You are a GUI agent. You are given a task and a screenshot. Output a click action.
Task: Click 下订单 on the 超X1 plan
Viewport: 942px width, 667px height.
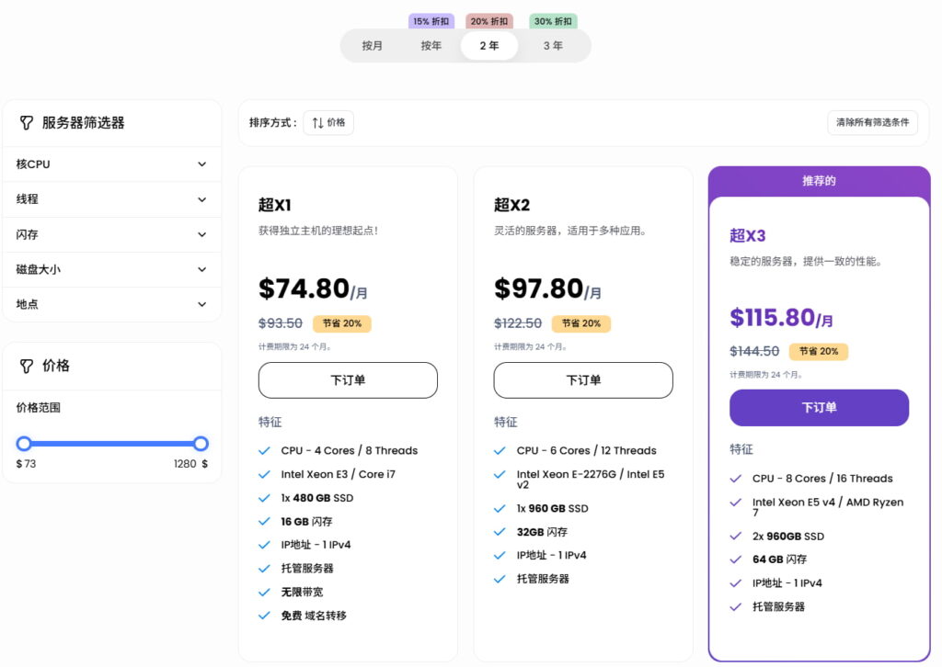click(347, 379)
